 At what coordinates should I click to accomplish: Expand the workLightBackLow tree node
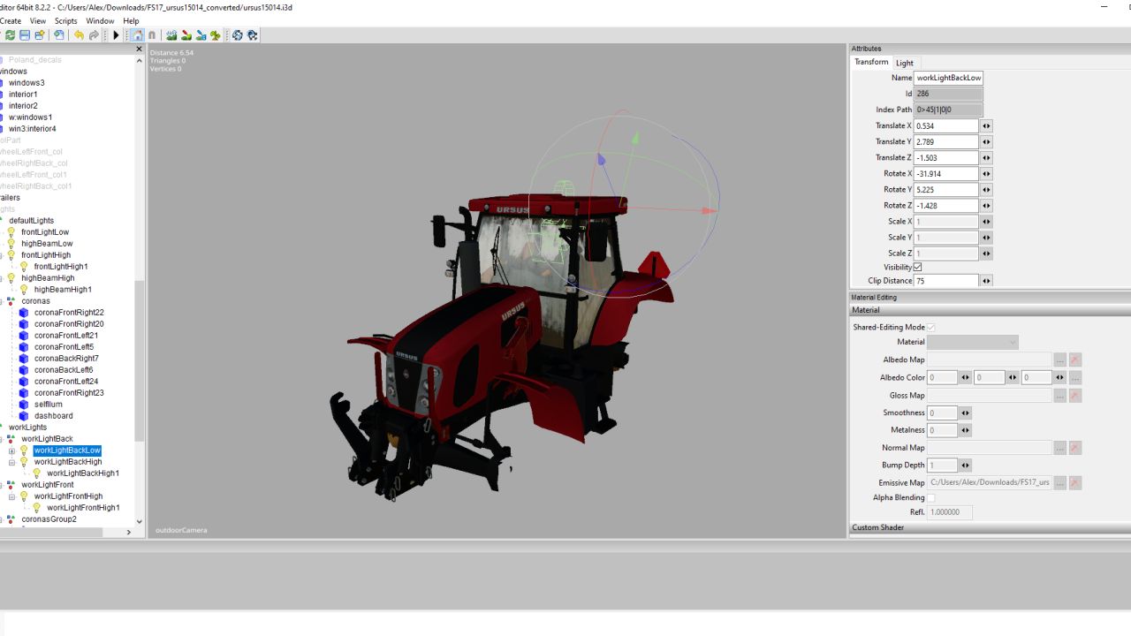coord(11,450)
